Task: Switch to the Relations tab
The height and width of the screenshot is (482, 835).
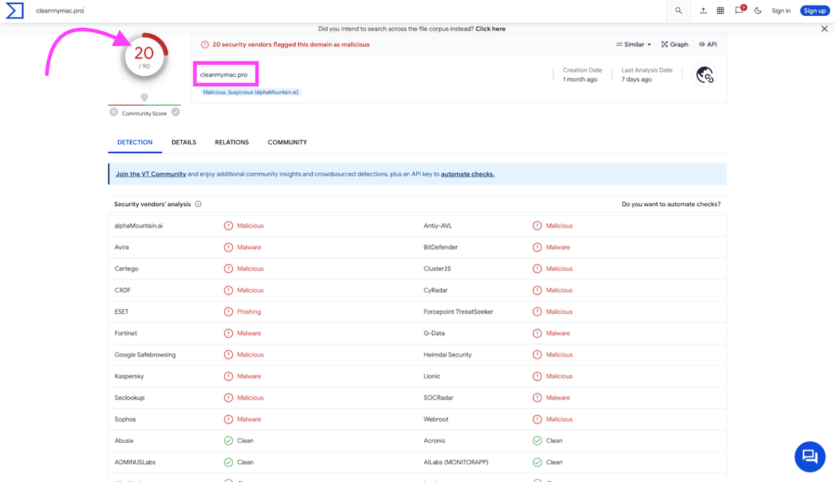Action: (231, 142)
